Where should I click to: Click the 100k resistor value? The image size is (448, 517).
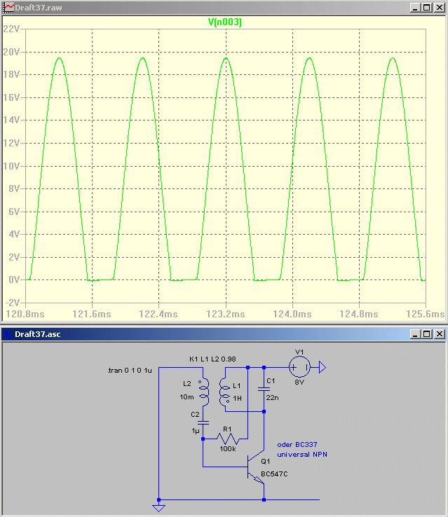tap(228, 449)
